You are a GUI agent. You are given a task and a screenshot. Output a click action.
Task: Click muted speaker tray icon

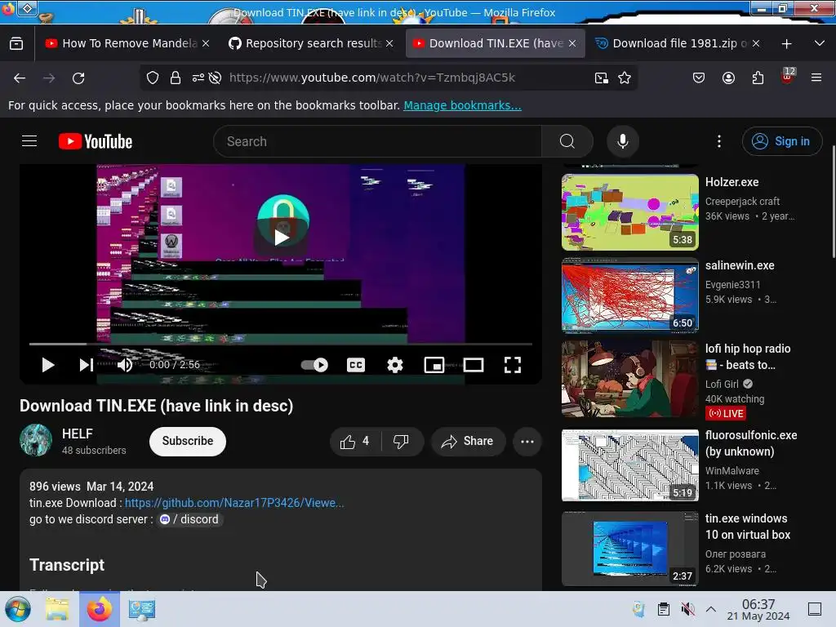click(687, 609)
